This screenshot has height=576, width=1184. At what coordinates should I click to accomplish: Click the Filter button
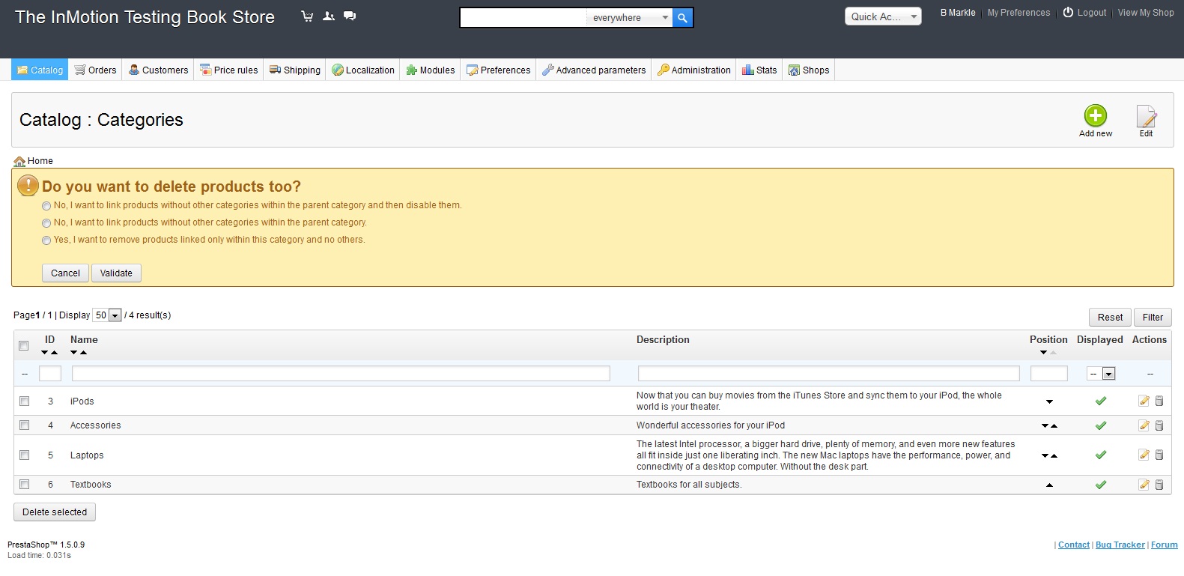[x=1153, y=318]
